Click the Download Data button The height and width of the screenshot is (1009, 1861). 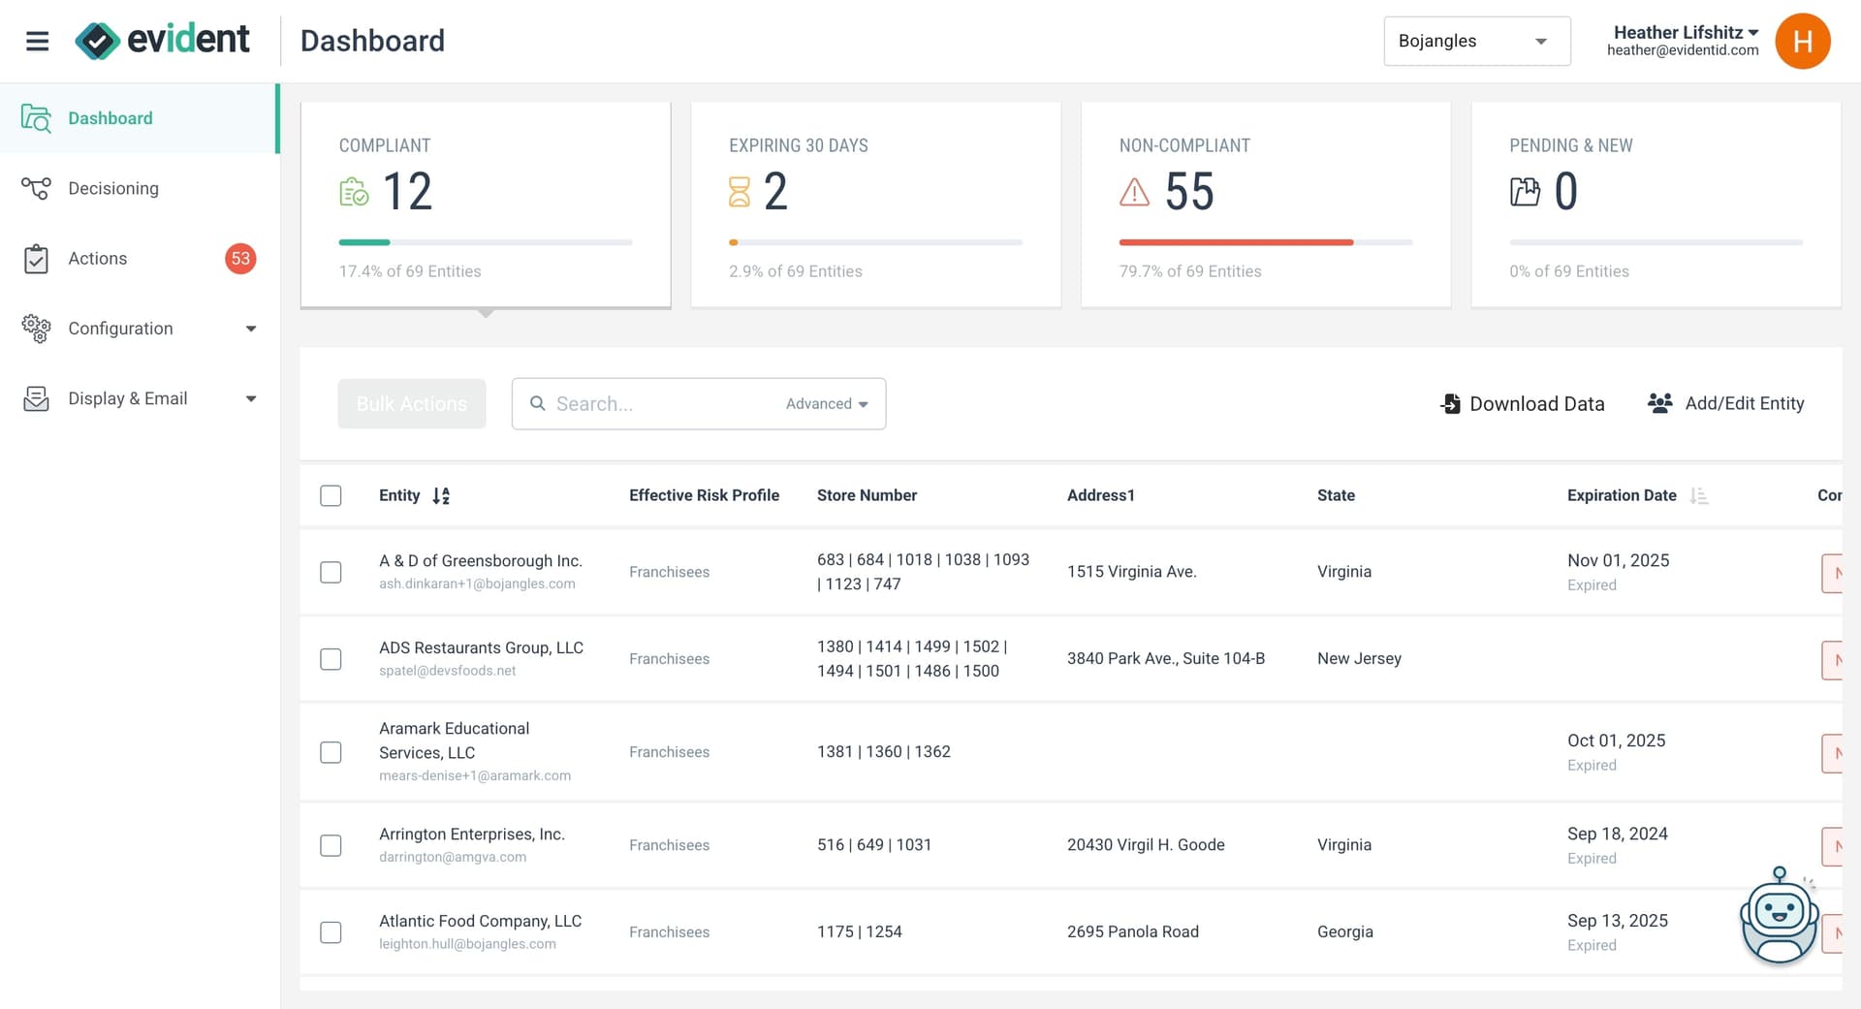pyautogui.click(x=1523, y=403)
